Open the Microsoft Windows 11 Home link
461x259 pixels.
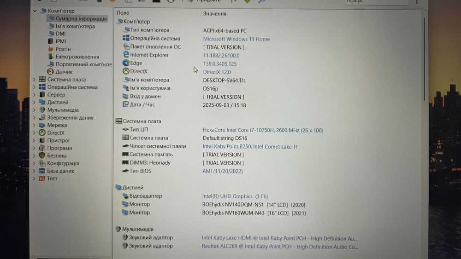click(x=236, y=39)
